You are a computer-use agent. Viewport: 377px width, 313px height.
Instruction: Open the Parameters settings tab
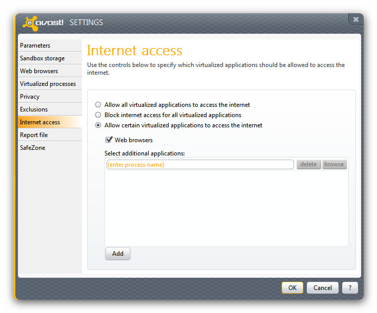[35, 46]
